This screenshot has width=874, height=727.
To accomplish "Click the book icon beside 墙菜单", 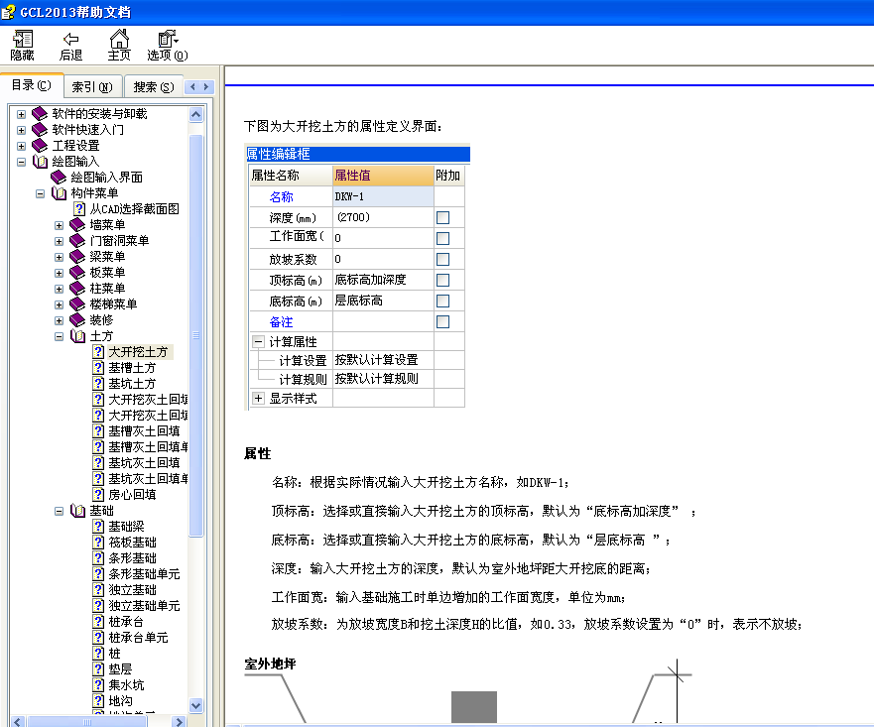I will [x=77, y=225].
